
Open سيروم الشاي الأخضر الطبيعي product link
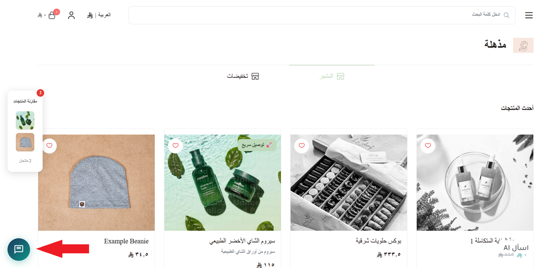242,241
